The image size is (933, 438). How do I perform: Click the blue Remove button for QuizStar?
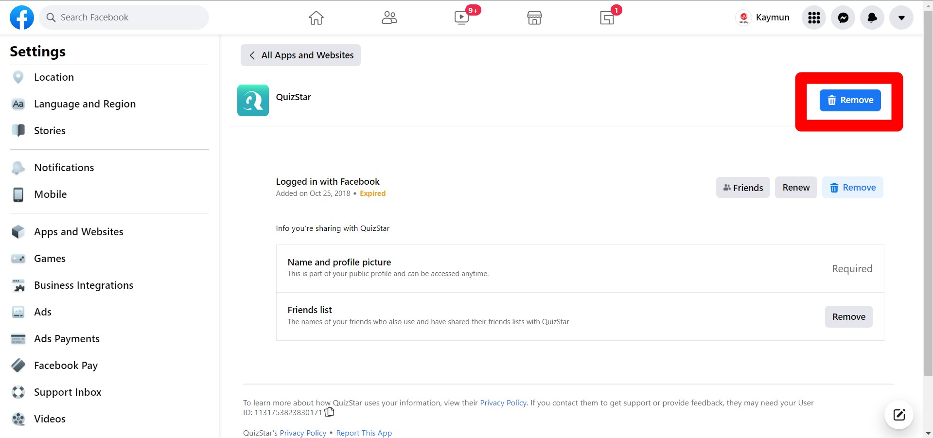coord(850,101)
